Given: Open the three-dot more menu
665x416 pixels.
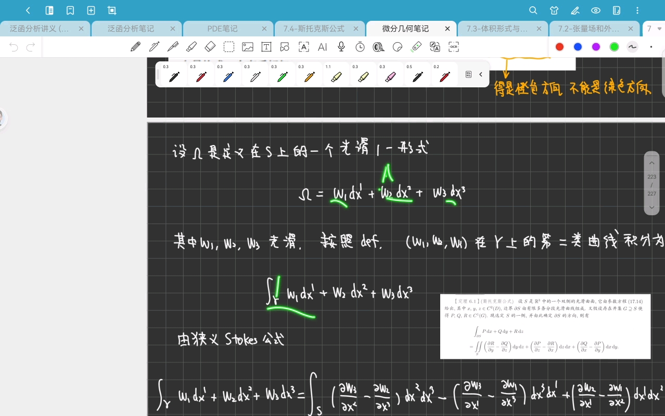Looking at the screenshot, I should coord(637,10).
